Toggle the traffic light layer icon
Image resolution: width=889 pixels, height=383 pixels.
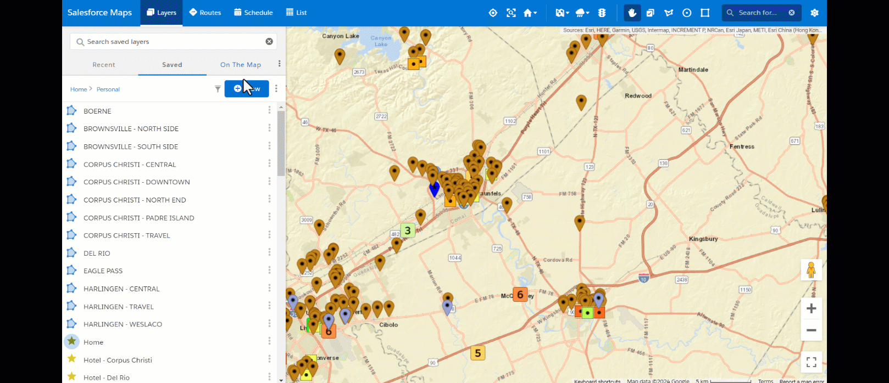pos(602,13)
